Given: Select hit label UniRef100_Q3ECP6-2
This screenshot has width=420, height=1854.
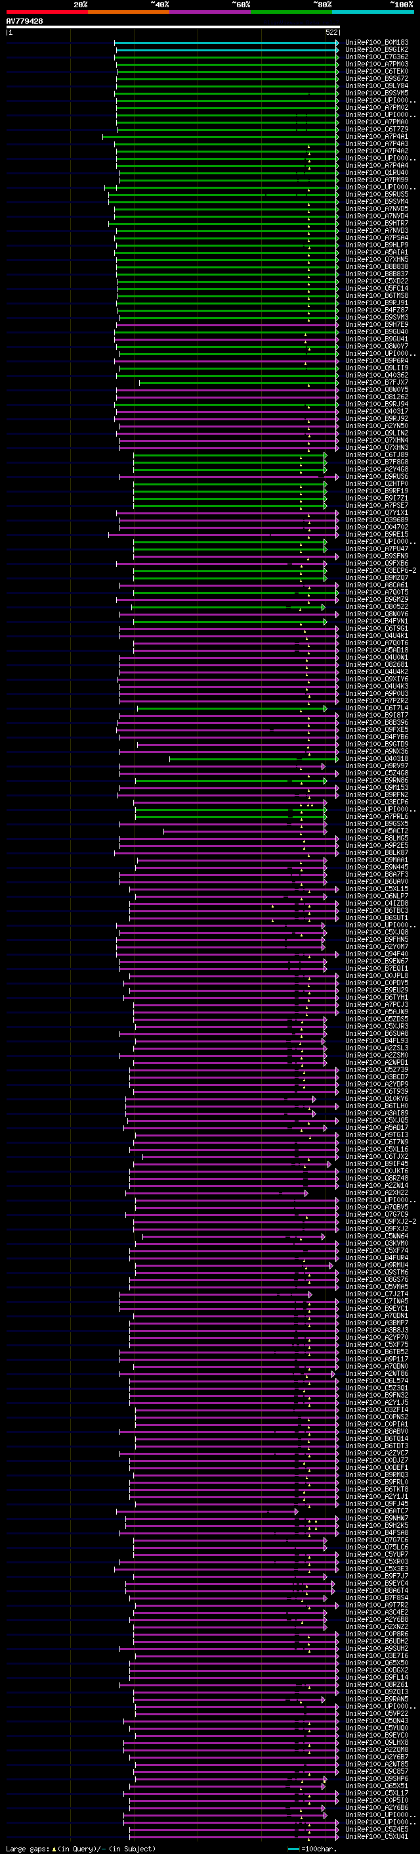Looking at the screenshot, I should point(381,571).
